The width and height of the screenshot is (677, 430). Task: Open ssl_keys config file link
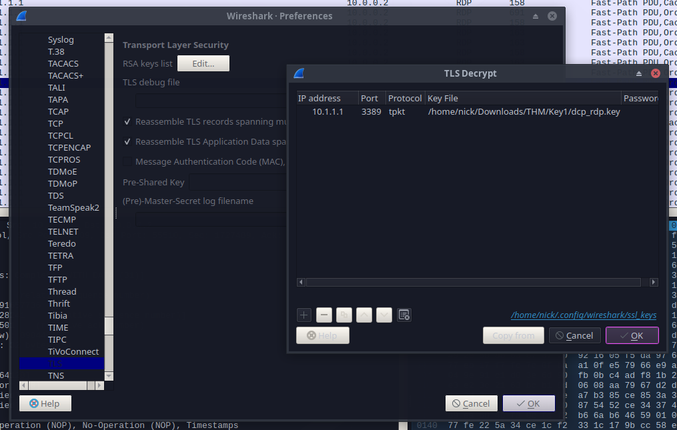[584, 315]
